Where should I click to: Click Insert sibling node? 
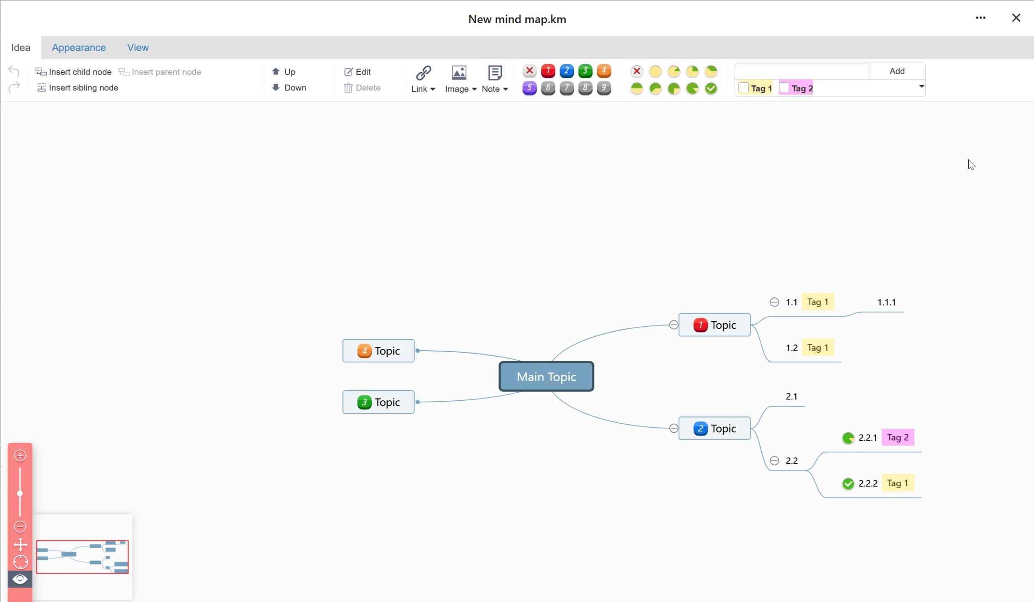tap(77, 88)
